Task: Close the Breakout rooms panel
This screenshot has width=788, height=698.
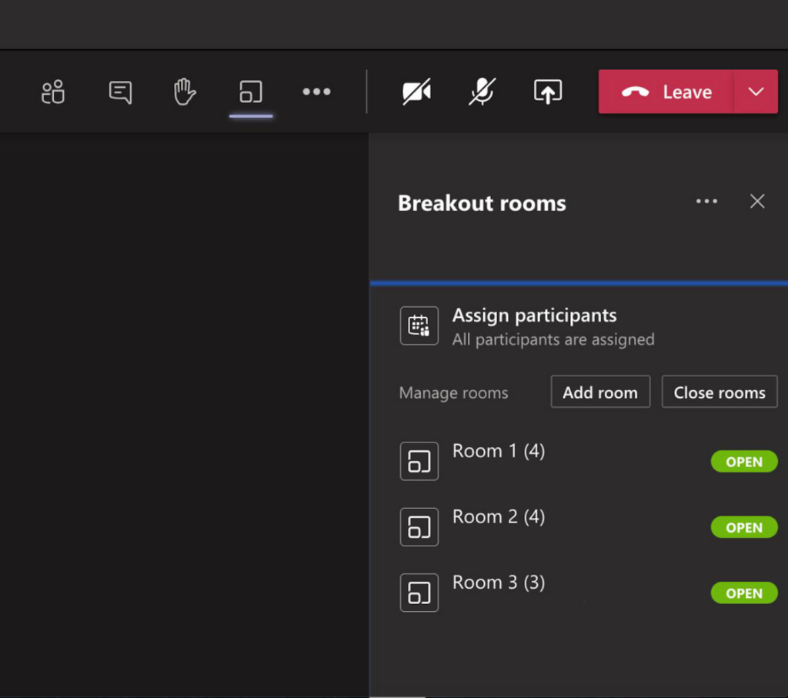Action: 757,202
